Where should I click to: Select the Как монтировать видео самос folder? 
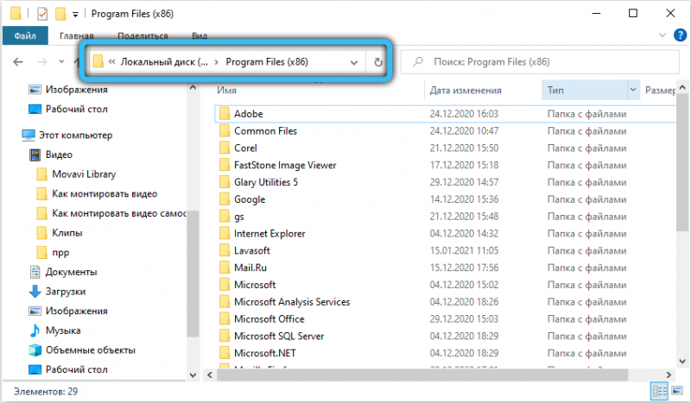(x=111, y=213)
